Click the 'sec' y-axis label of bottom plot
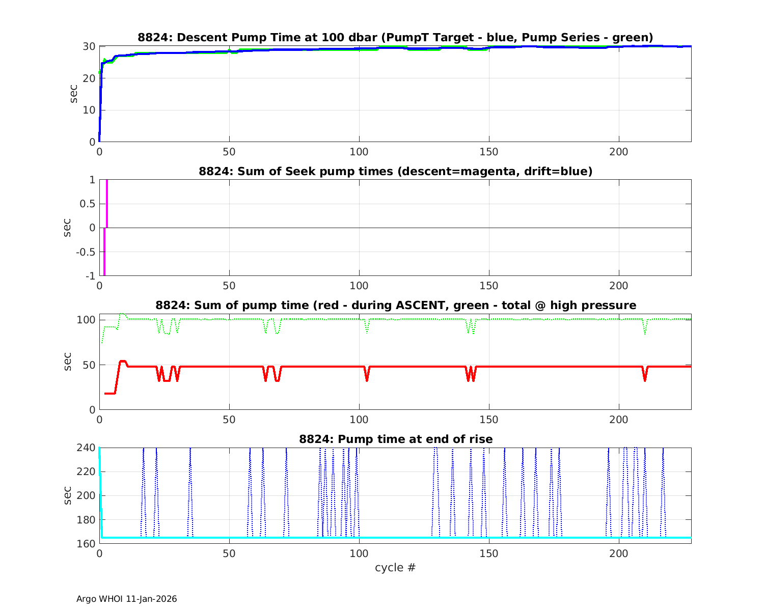This screenshot has width=764, height=611. click(x=68, y=495)
